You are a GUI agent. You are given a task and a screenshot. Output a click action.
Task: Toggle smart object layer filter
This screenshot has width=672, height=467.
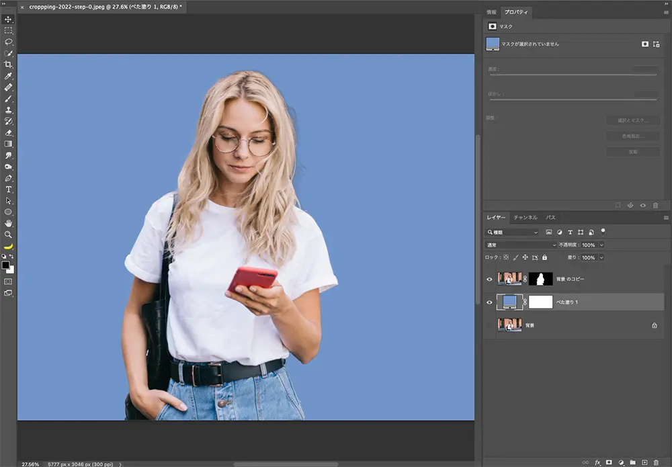(x=591, y=232)
